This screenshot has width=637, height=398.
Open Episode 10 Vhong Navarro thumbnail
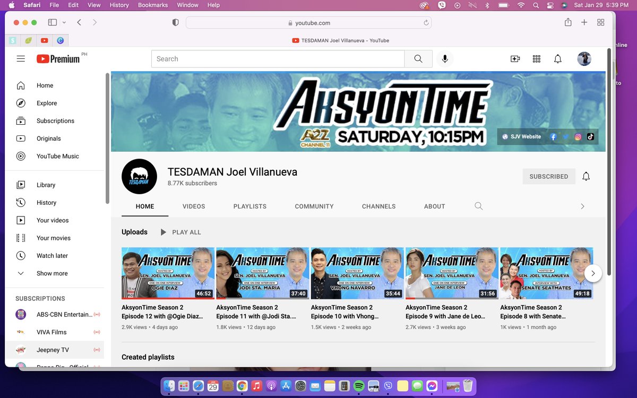(x=357, y=273)
